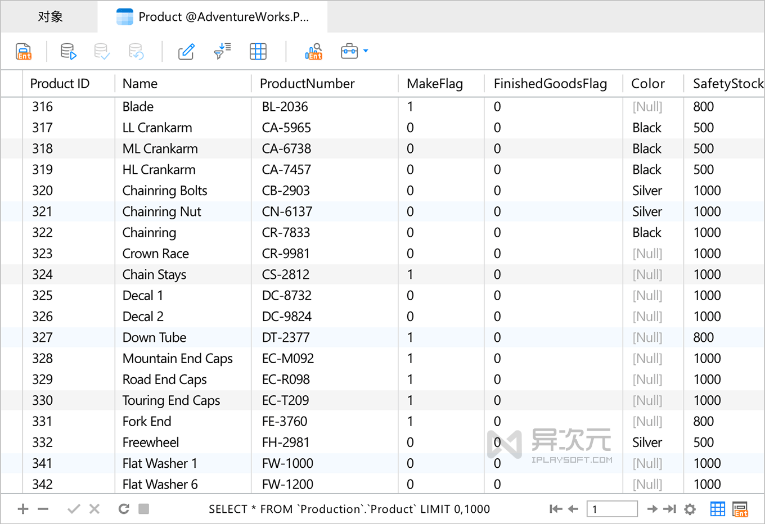Open the data profiling chart icon
The width and height of the screenshot is (765, 524).
pyautogui.click(x=313, y=52)
